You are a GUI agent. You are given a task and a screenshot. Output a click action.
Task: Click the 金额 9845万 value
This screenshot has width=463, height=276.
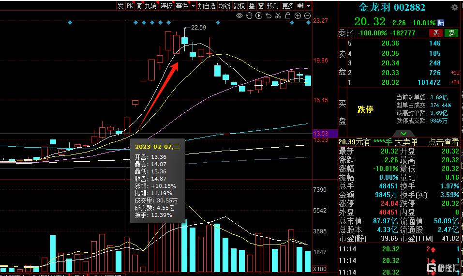coord(386,195)
